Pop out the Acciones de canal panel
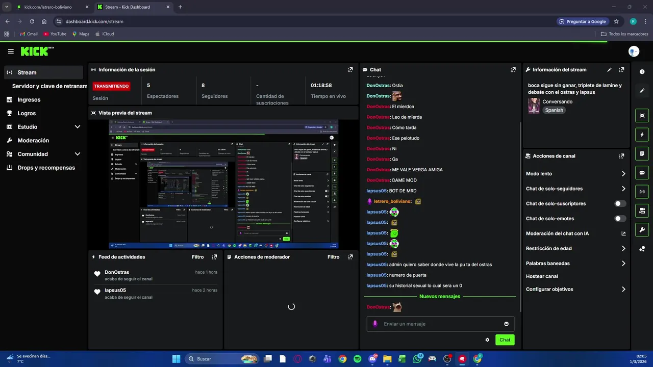Screen dimensions: 653x367 pos(621,156)
